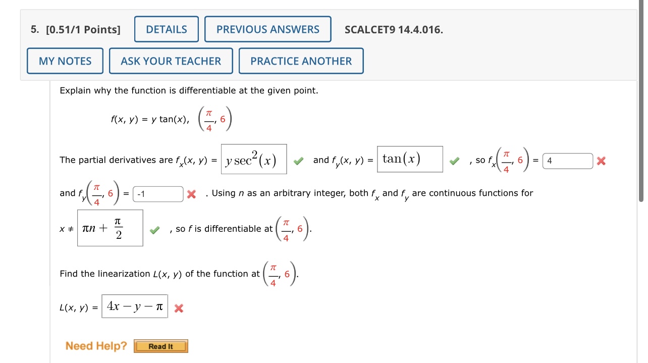Click the πn + π/2 answer box
This screenshot has width=648, height=363.
click(x=110, y=228)
